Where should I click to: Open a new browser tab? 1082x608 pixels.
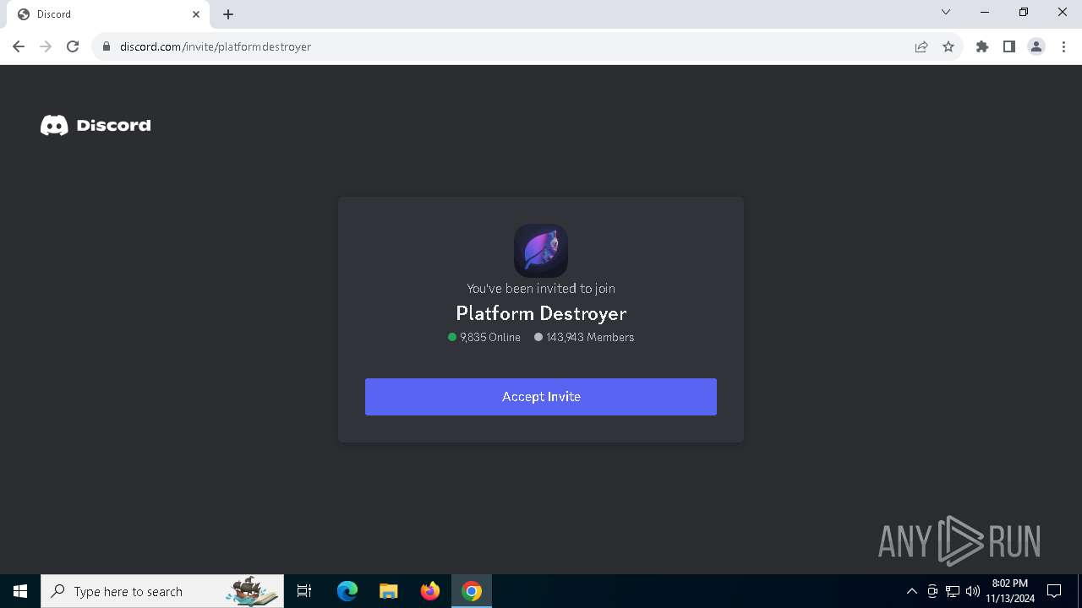pos(228,14)
